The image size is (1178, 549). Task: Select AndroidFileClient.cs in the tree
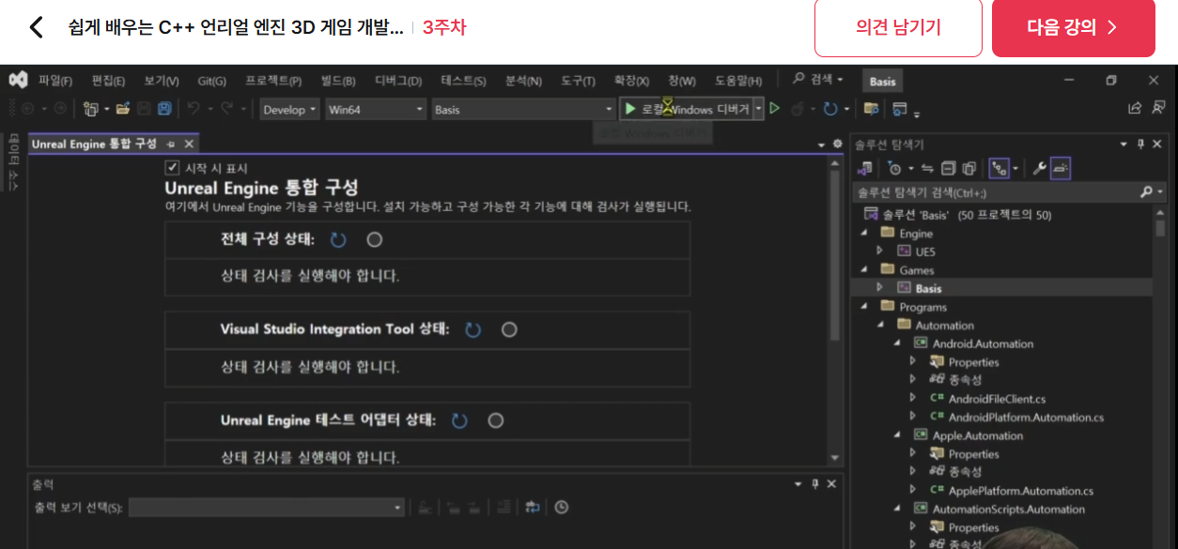(x=997, y=399)
